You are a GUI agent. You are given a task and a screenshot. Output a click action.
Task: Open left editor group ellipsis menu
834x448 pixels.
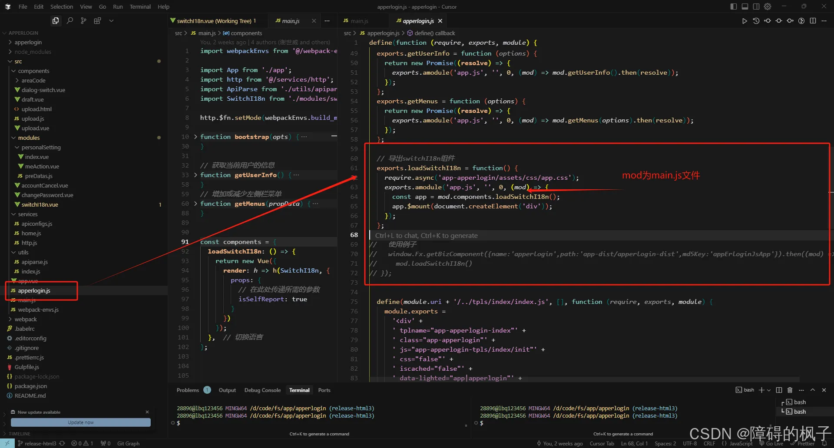(x=327, y=21)
